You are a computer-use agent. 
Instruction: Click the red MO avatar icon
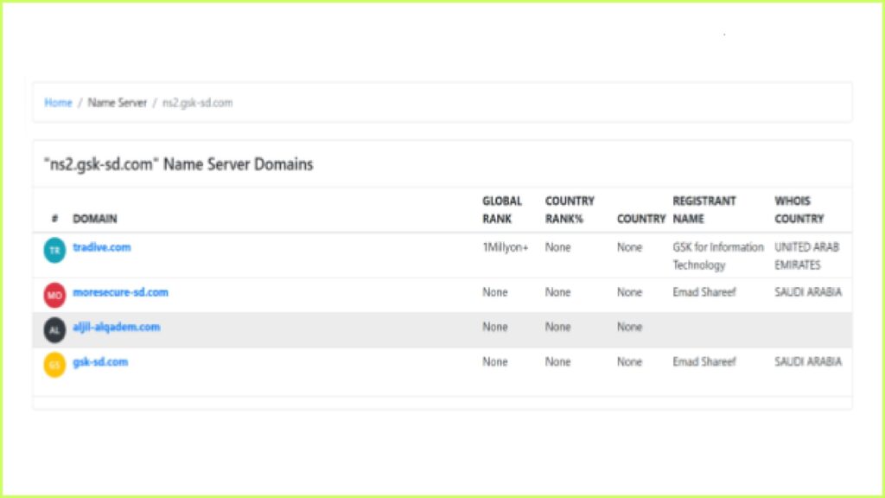[x=54, y=295]
